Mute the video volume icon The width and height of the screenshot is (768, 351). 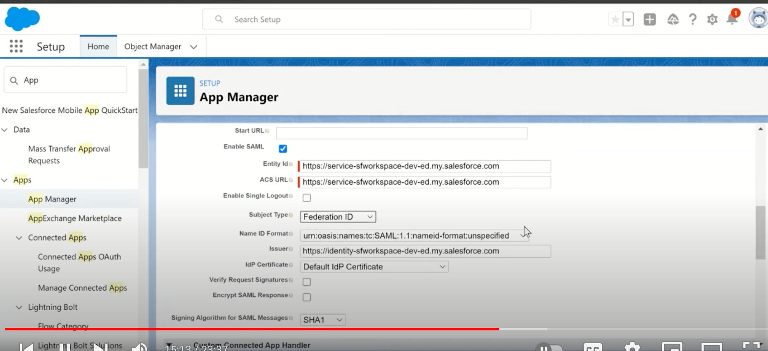pos(140,347)
